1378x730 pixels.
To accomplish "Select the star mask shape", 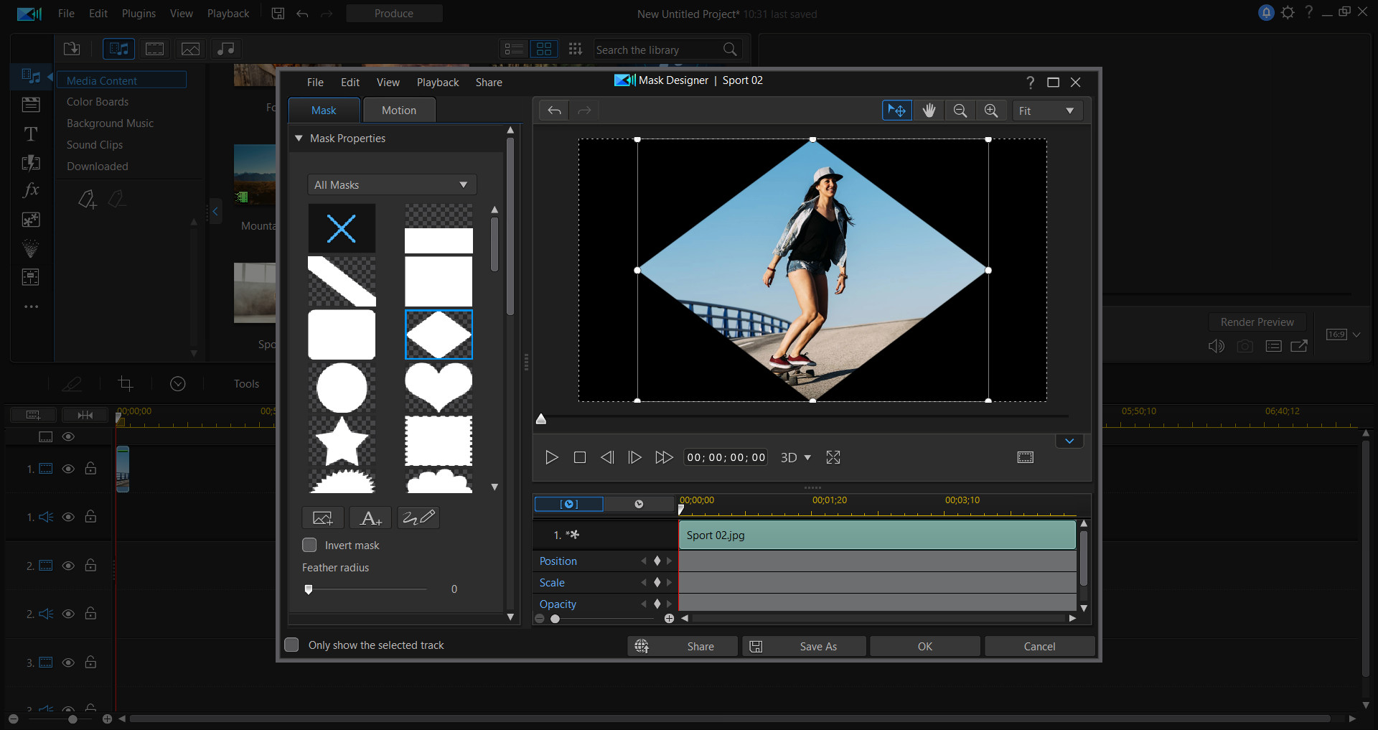I will coord(342,441).
